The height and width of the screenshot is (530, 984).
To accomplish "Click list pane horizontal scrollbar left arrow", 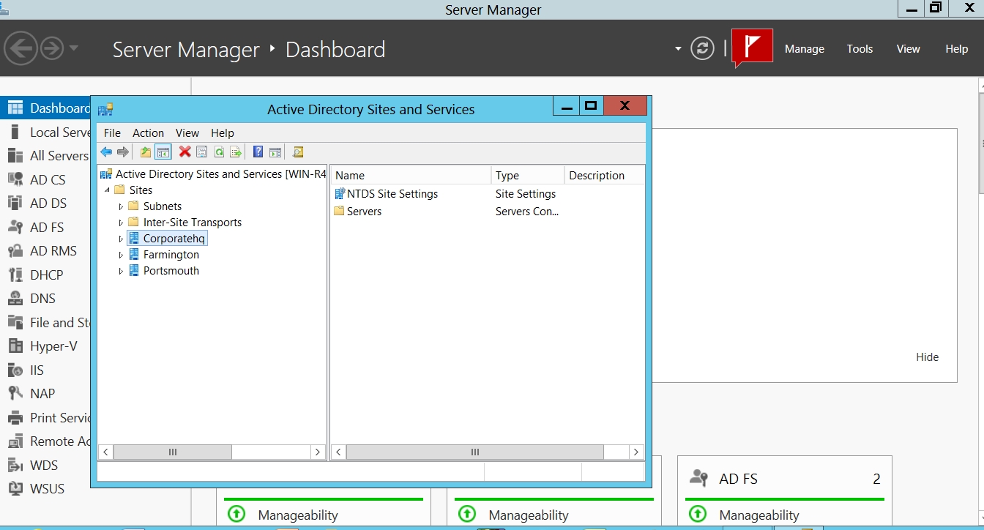I will click(x=338, y=452).
